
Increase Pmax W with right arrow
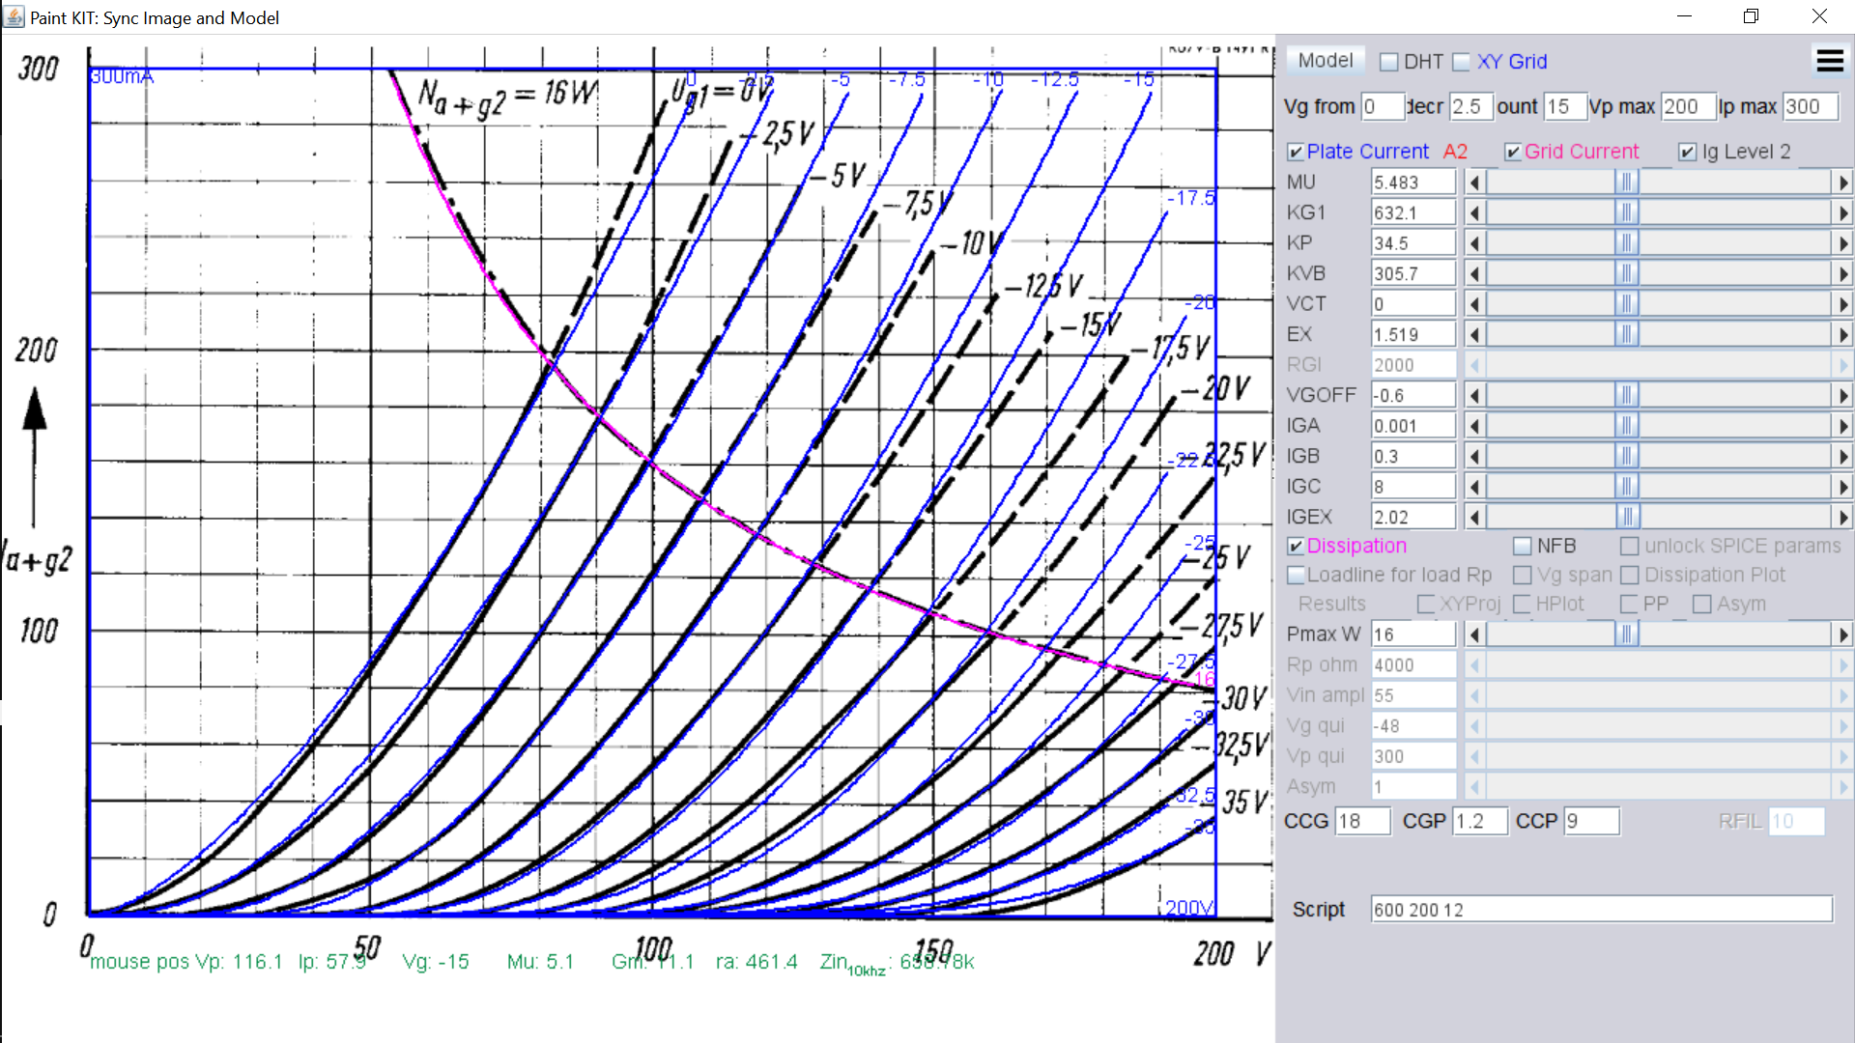(x=1842, y=634)
